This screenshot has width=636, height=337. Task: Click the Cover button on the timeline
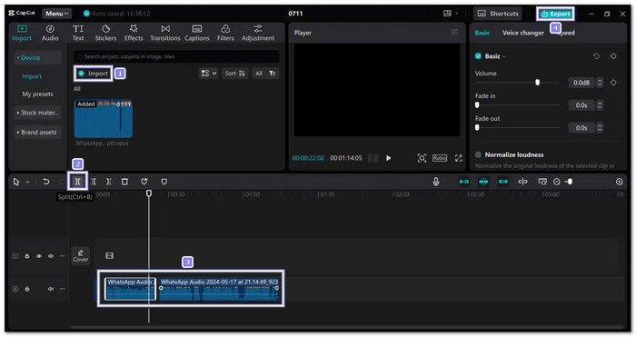80,255
